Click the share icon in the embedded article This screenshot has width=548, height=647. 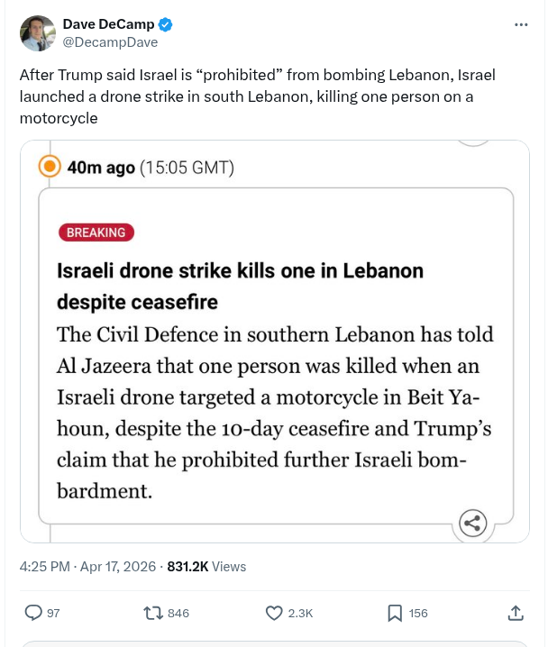(x=472, y=523)
